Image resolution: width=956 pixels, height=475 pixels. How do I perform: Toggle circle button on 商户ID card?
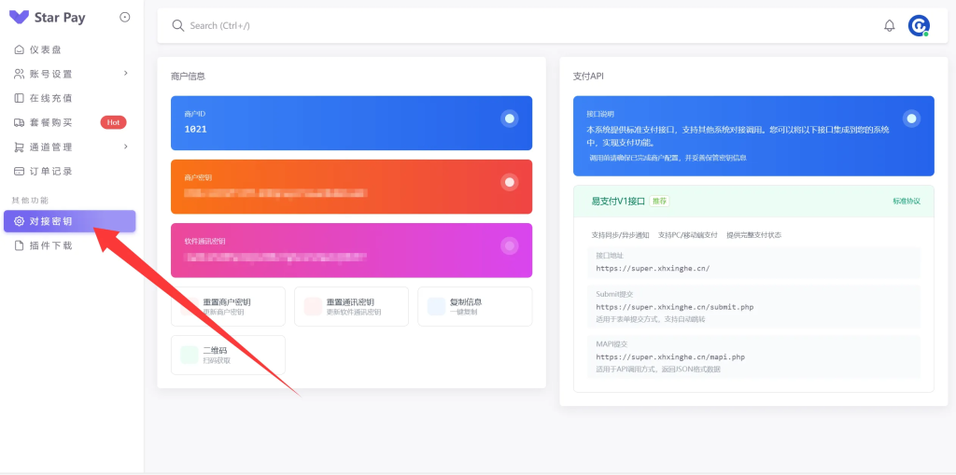(509, 119)
